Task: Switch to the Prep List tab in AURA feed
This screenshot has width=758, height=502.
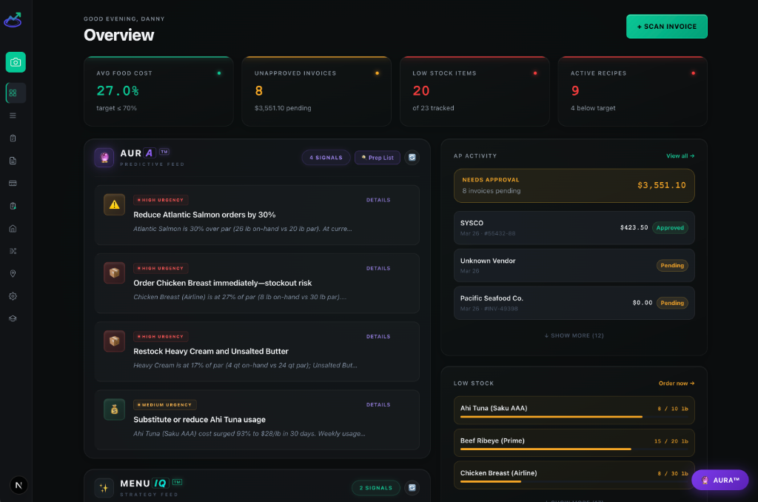Action: point(377,157)
